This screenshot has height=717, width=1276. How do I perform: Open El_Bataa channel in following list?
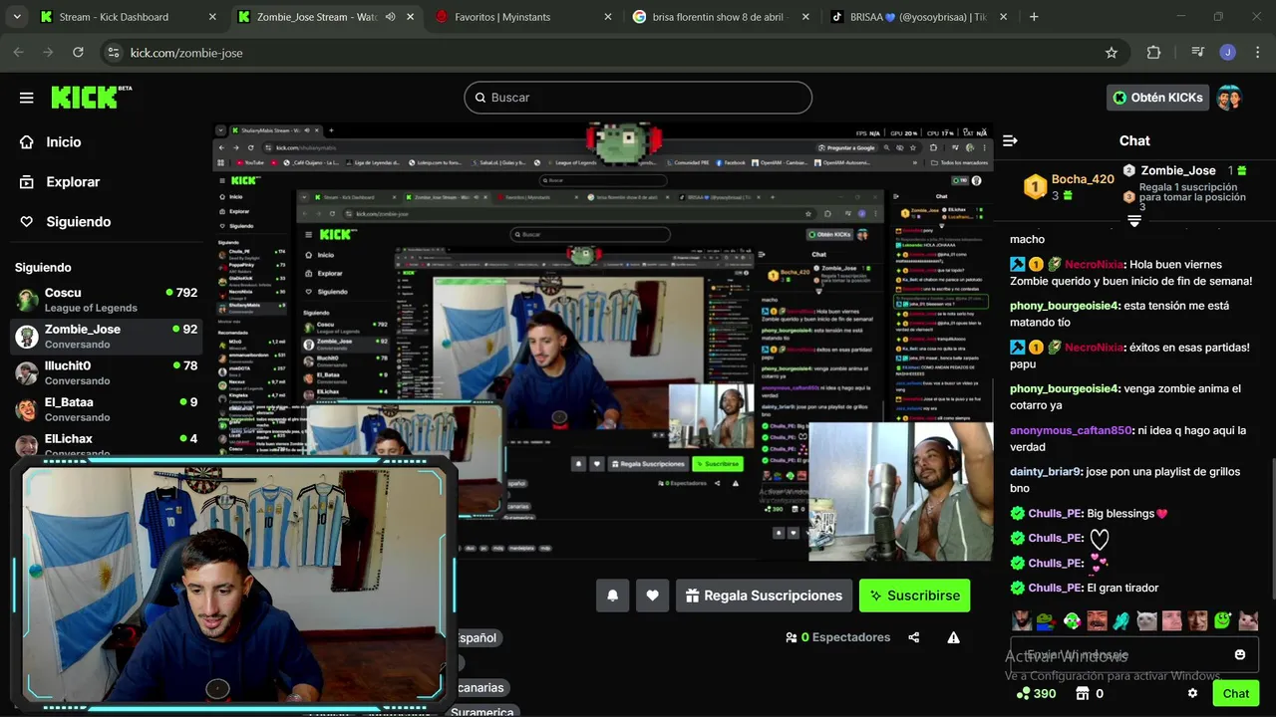pos(107,409)
